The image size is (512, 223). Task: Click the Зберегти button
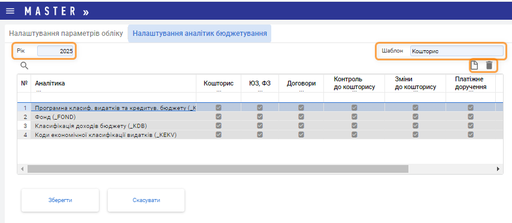point(60,200)
